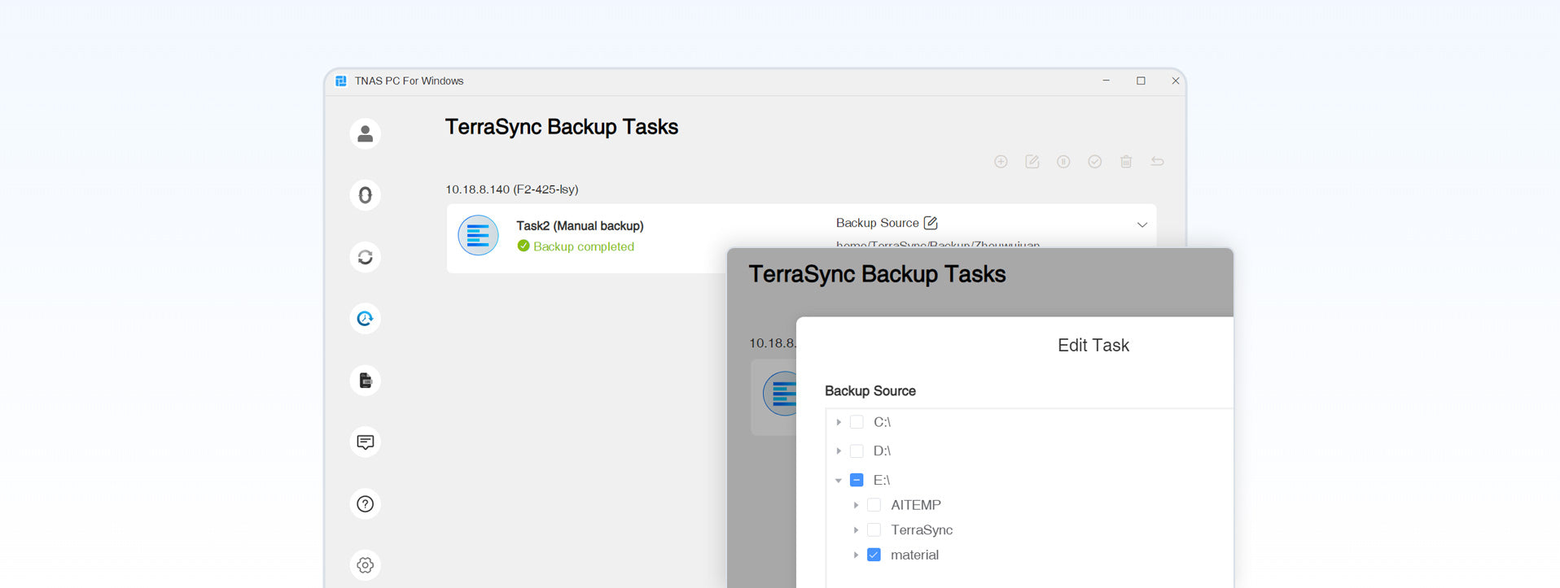Expand the D:\ drive tree node

(x=839, y=451)
